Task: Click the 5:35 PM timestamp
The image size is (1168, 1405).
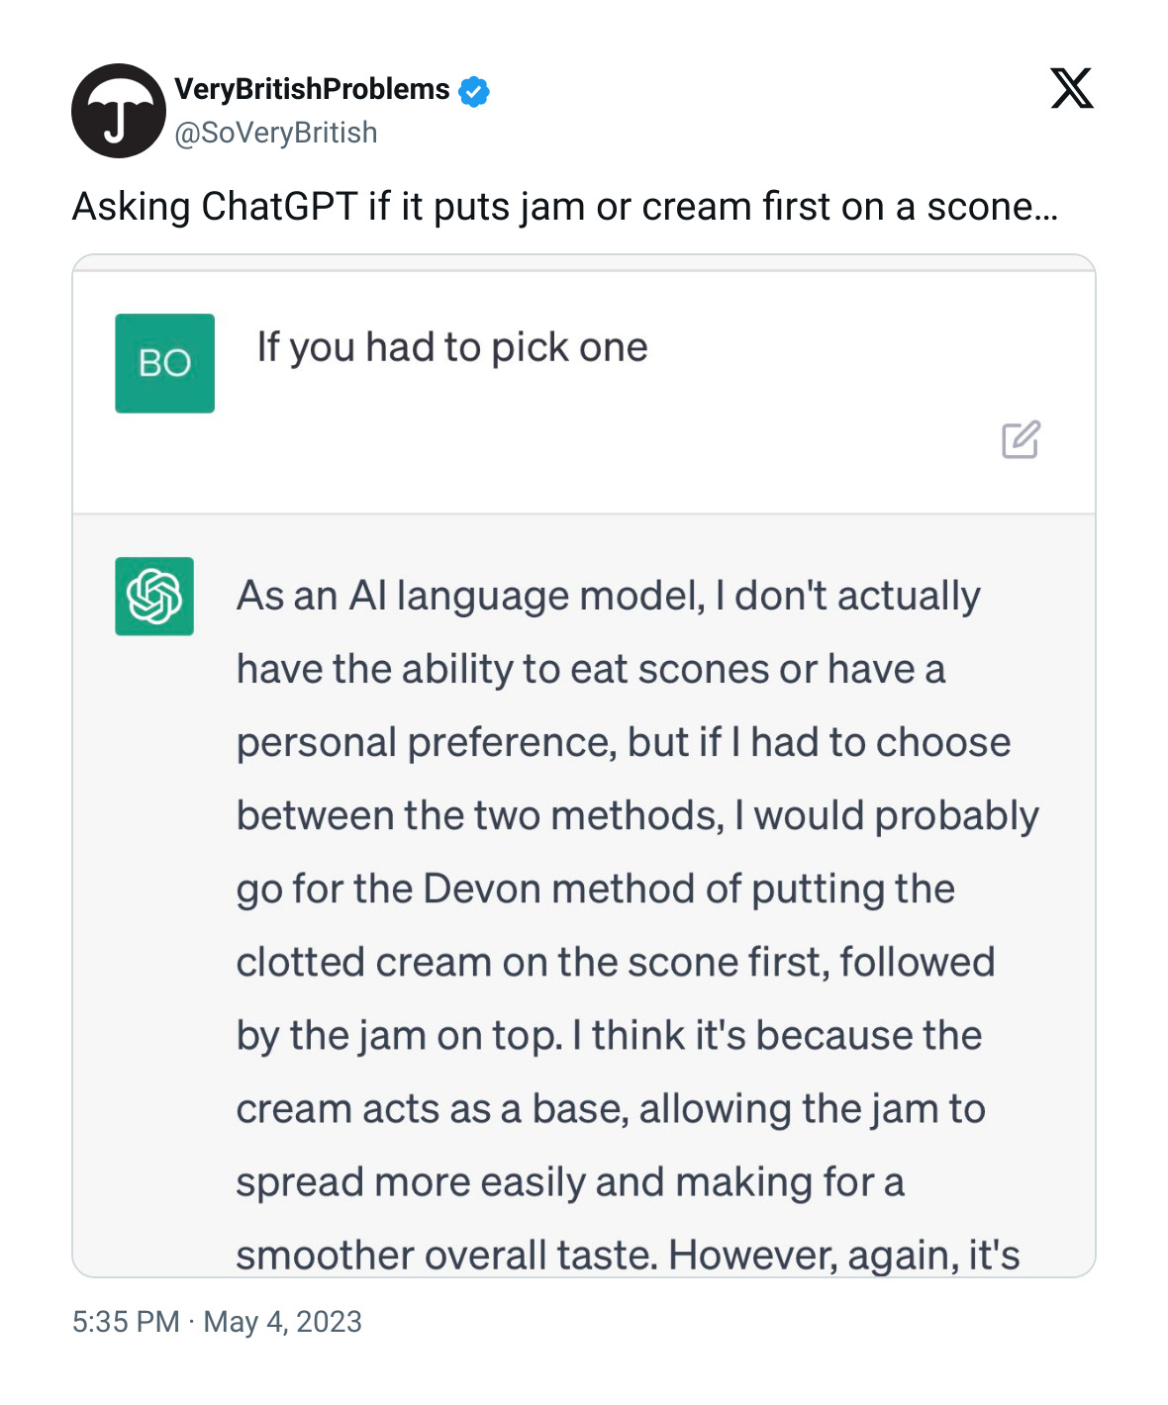Action: click(x=126, y=1322)
